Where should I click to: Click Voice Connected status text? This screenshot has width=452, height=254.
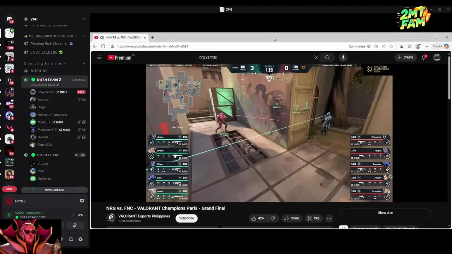tap(29, 213)
